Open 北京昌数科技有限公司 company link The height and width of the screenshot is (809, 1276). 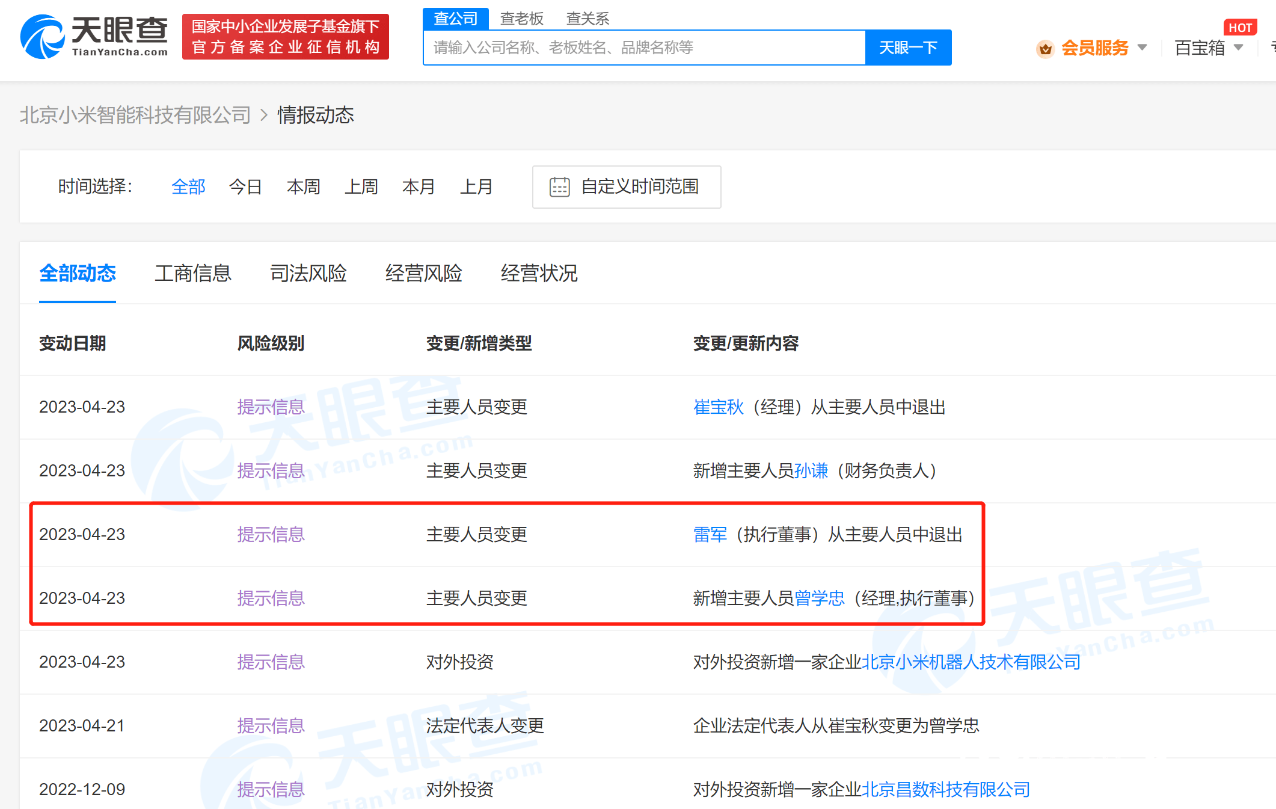[946, 790]
